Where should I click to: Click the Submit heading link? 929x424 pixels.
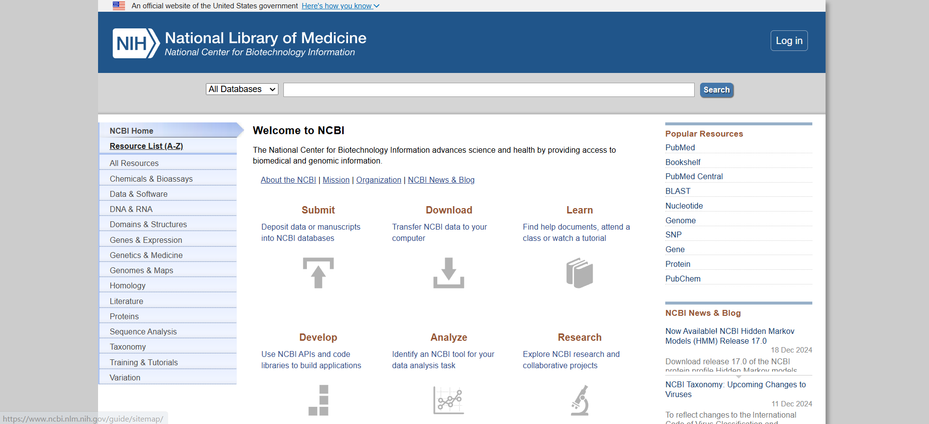[318, 210]
